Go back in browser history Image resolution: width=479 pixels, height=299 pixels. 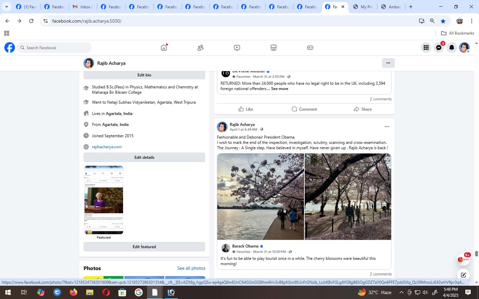point(7,21)
